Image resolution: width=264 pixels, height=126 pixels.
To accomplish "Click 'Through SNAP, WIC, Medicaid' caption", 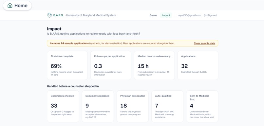I will [x=164, y=115].
